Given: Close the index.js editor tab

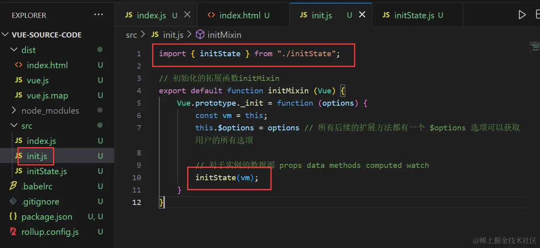Looking at the screenshot, I should (x=187, y=15).
